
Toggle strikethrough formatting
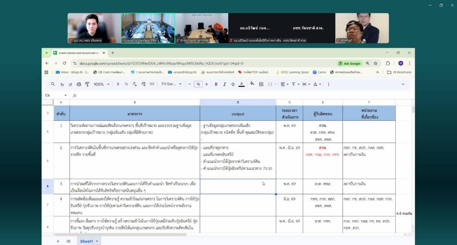233,84
